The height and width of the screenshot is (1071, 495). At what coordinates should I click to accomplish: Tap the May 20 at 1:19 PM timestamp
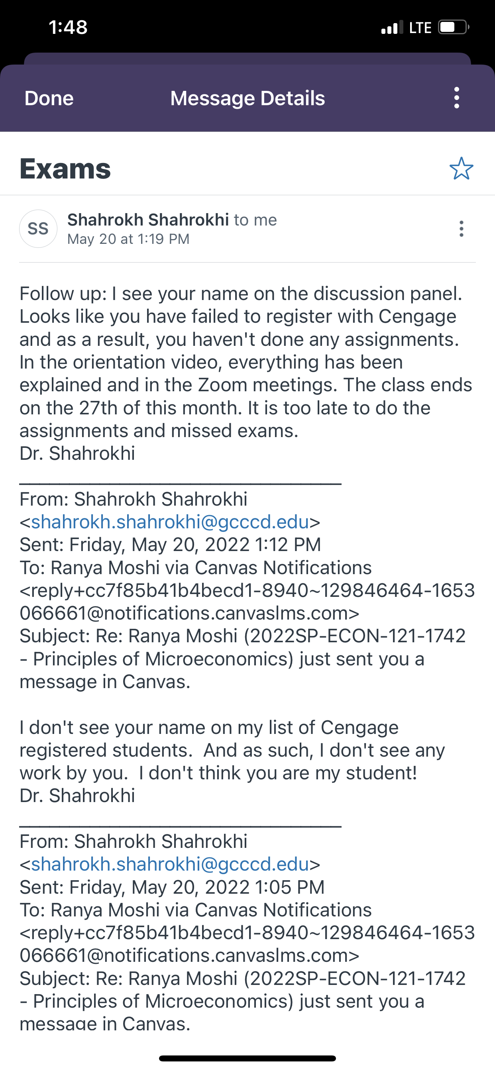coord(129,239)
